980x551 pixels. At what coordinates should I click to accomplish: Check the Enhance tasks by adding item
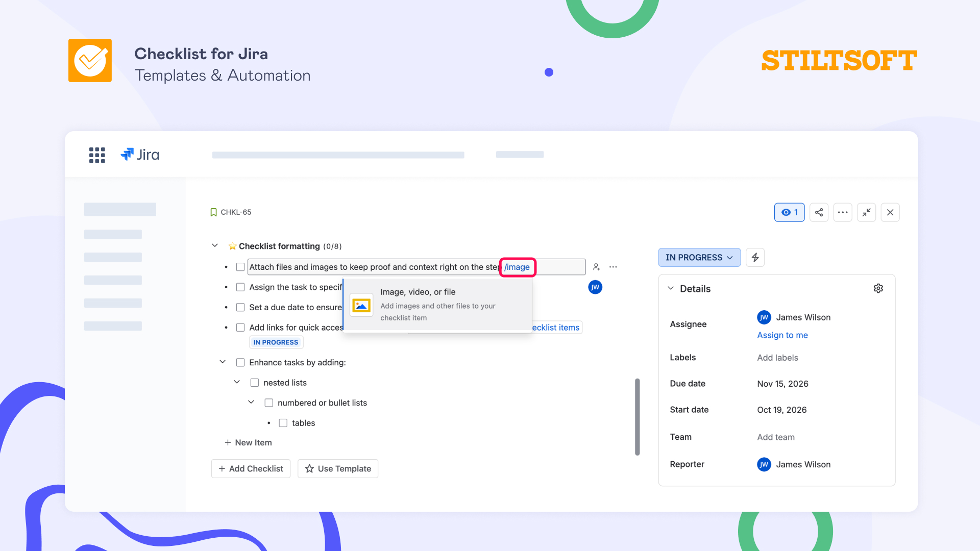(x=240, y=362)
